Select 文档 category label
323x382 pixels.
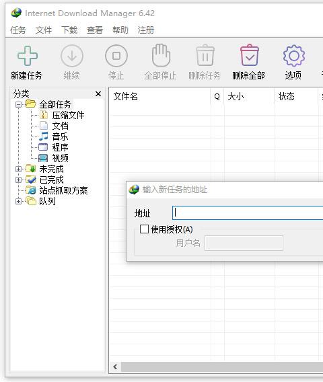tap(60, 126)
